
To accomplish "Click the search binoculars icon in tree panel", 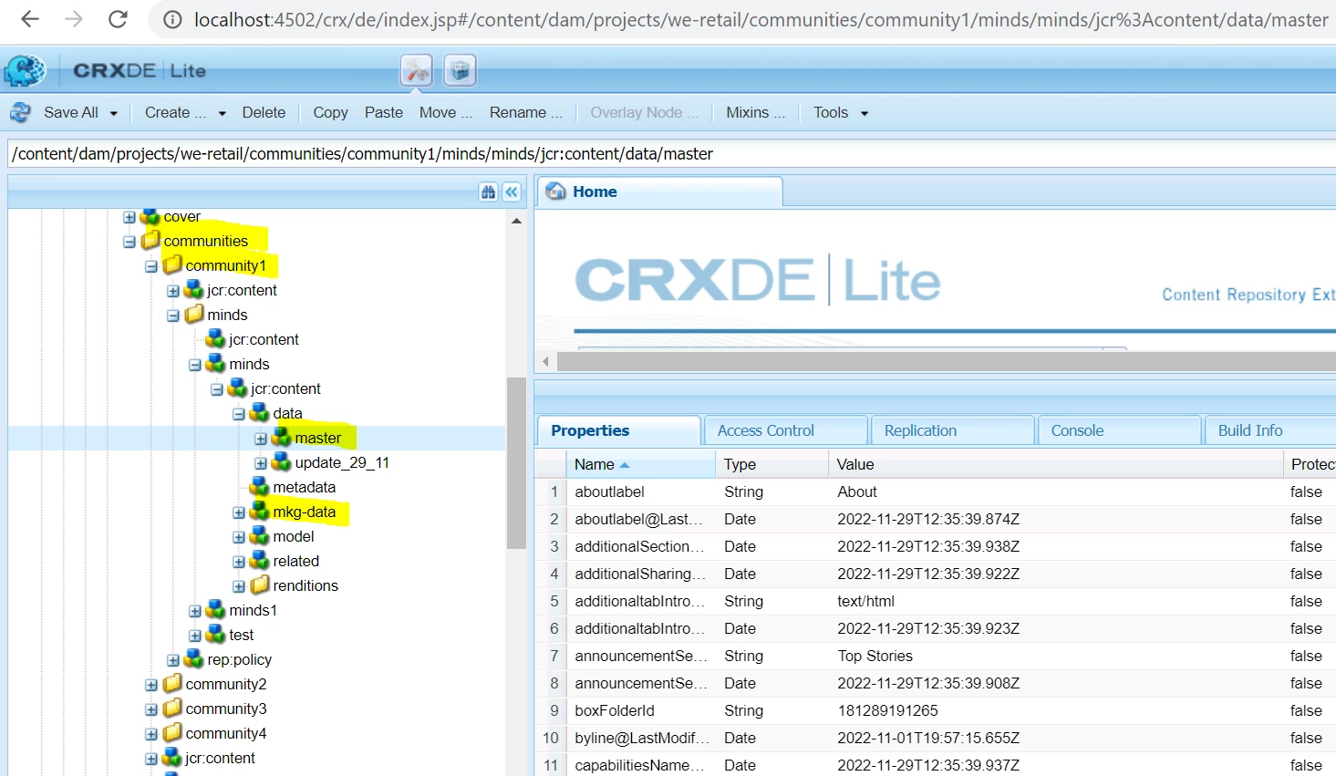I will [x=488, y=191].
